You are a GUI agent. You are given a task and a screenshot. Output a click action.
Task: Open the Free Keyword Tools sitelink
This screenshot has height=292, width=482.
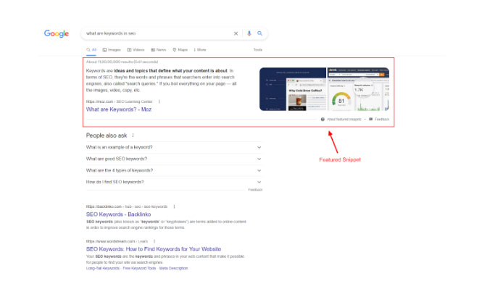click(139, 268)
